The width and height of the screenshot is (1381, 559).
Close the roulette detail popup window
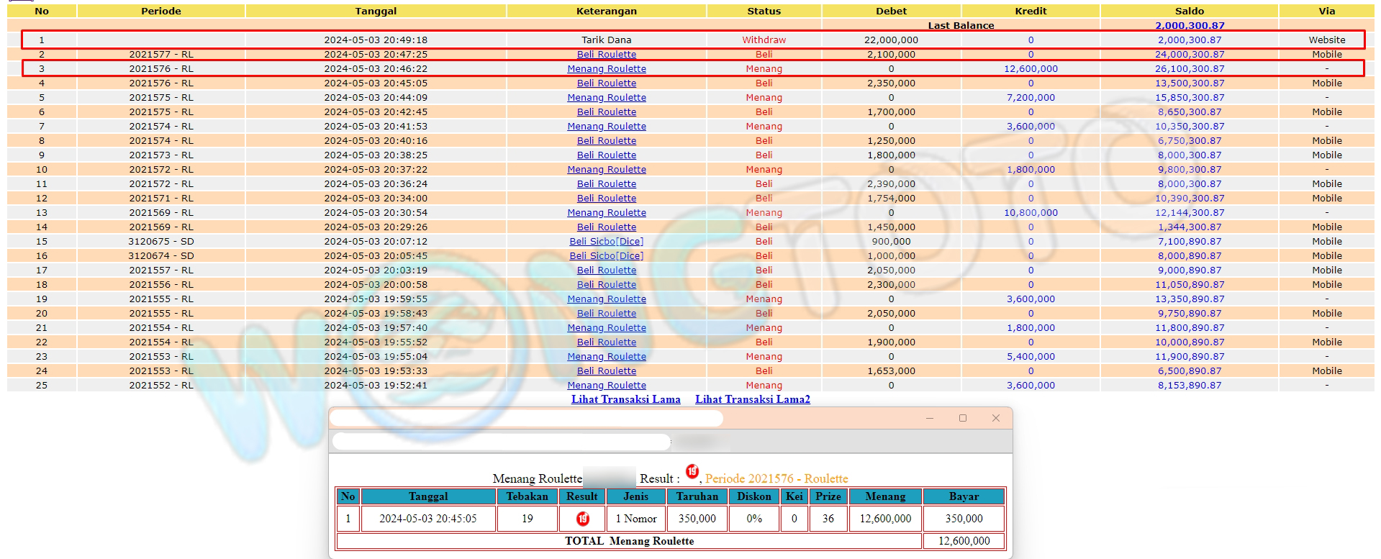[x=996, y=418]
